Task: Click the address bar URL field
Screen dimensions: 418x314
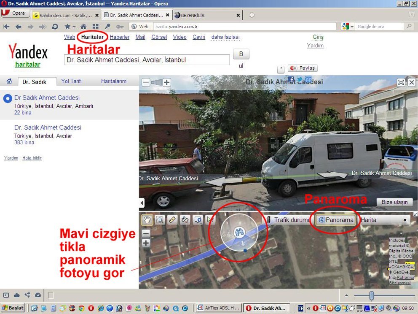Action: [244, 27]
